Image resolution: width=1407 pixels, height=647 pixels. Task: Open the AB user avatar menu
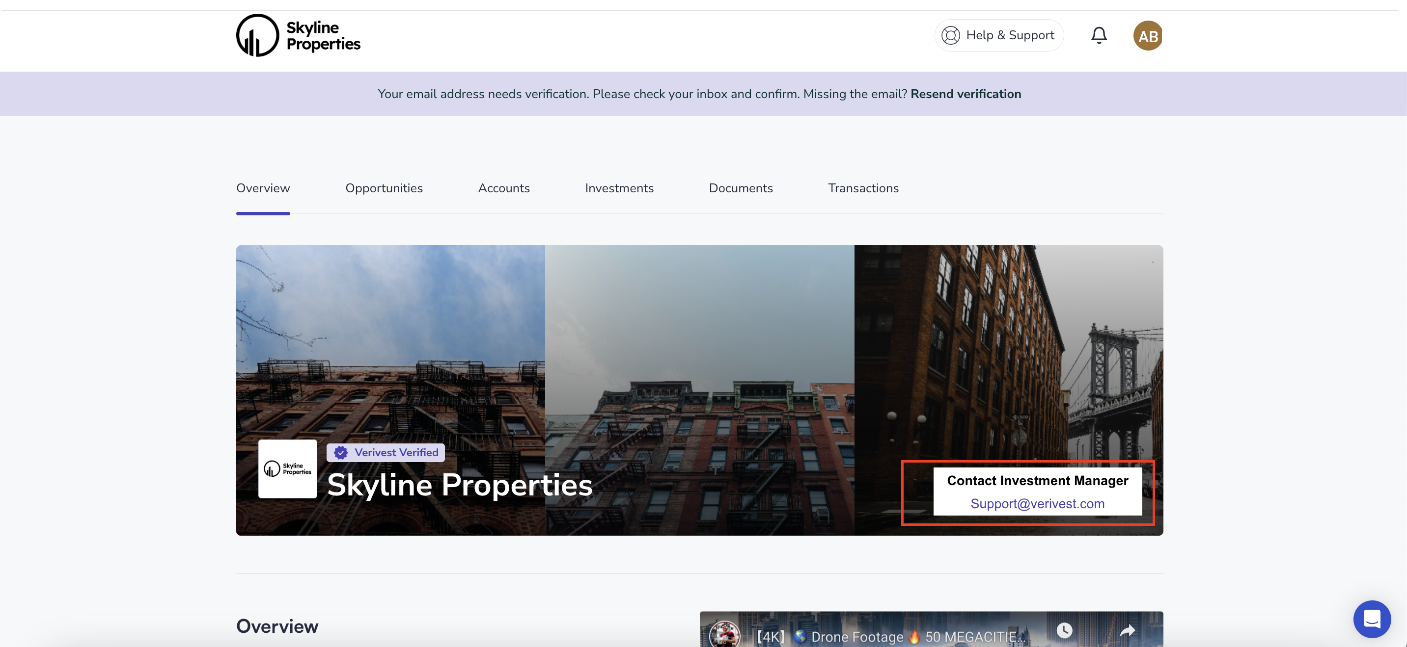pyautogui.click(x=1147, y=36)
